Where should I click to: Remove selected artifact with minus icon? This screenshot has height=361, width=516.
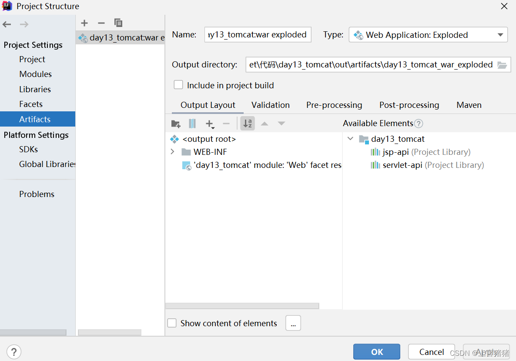click(101, 23)
